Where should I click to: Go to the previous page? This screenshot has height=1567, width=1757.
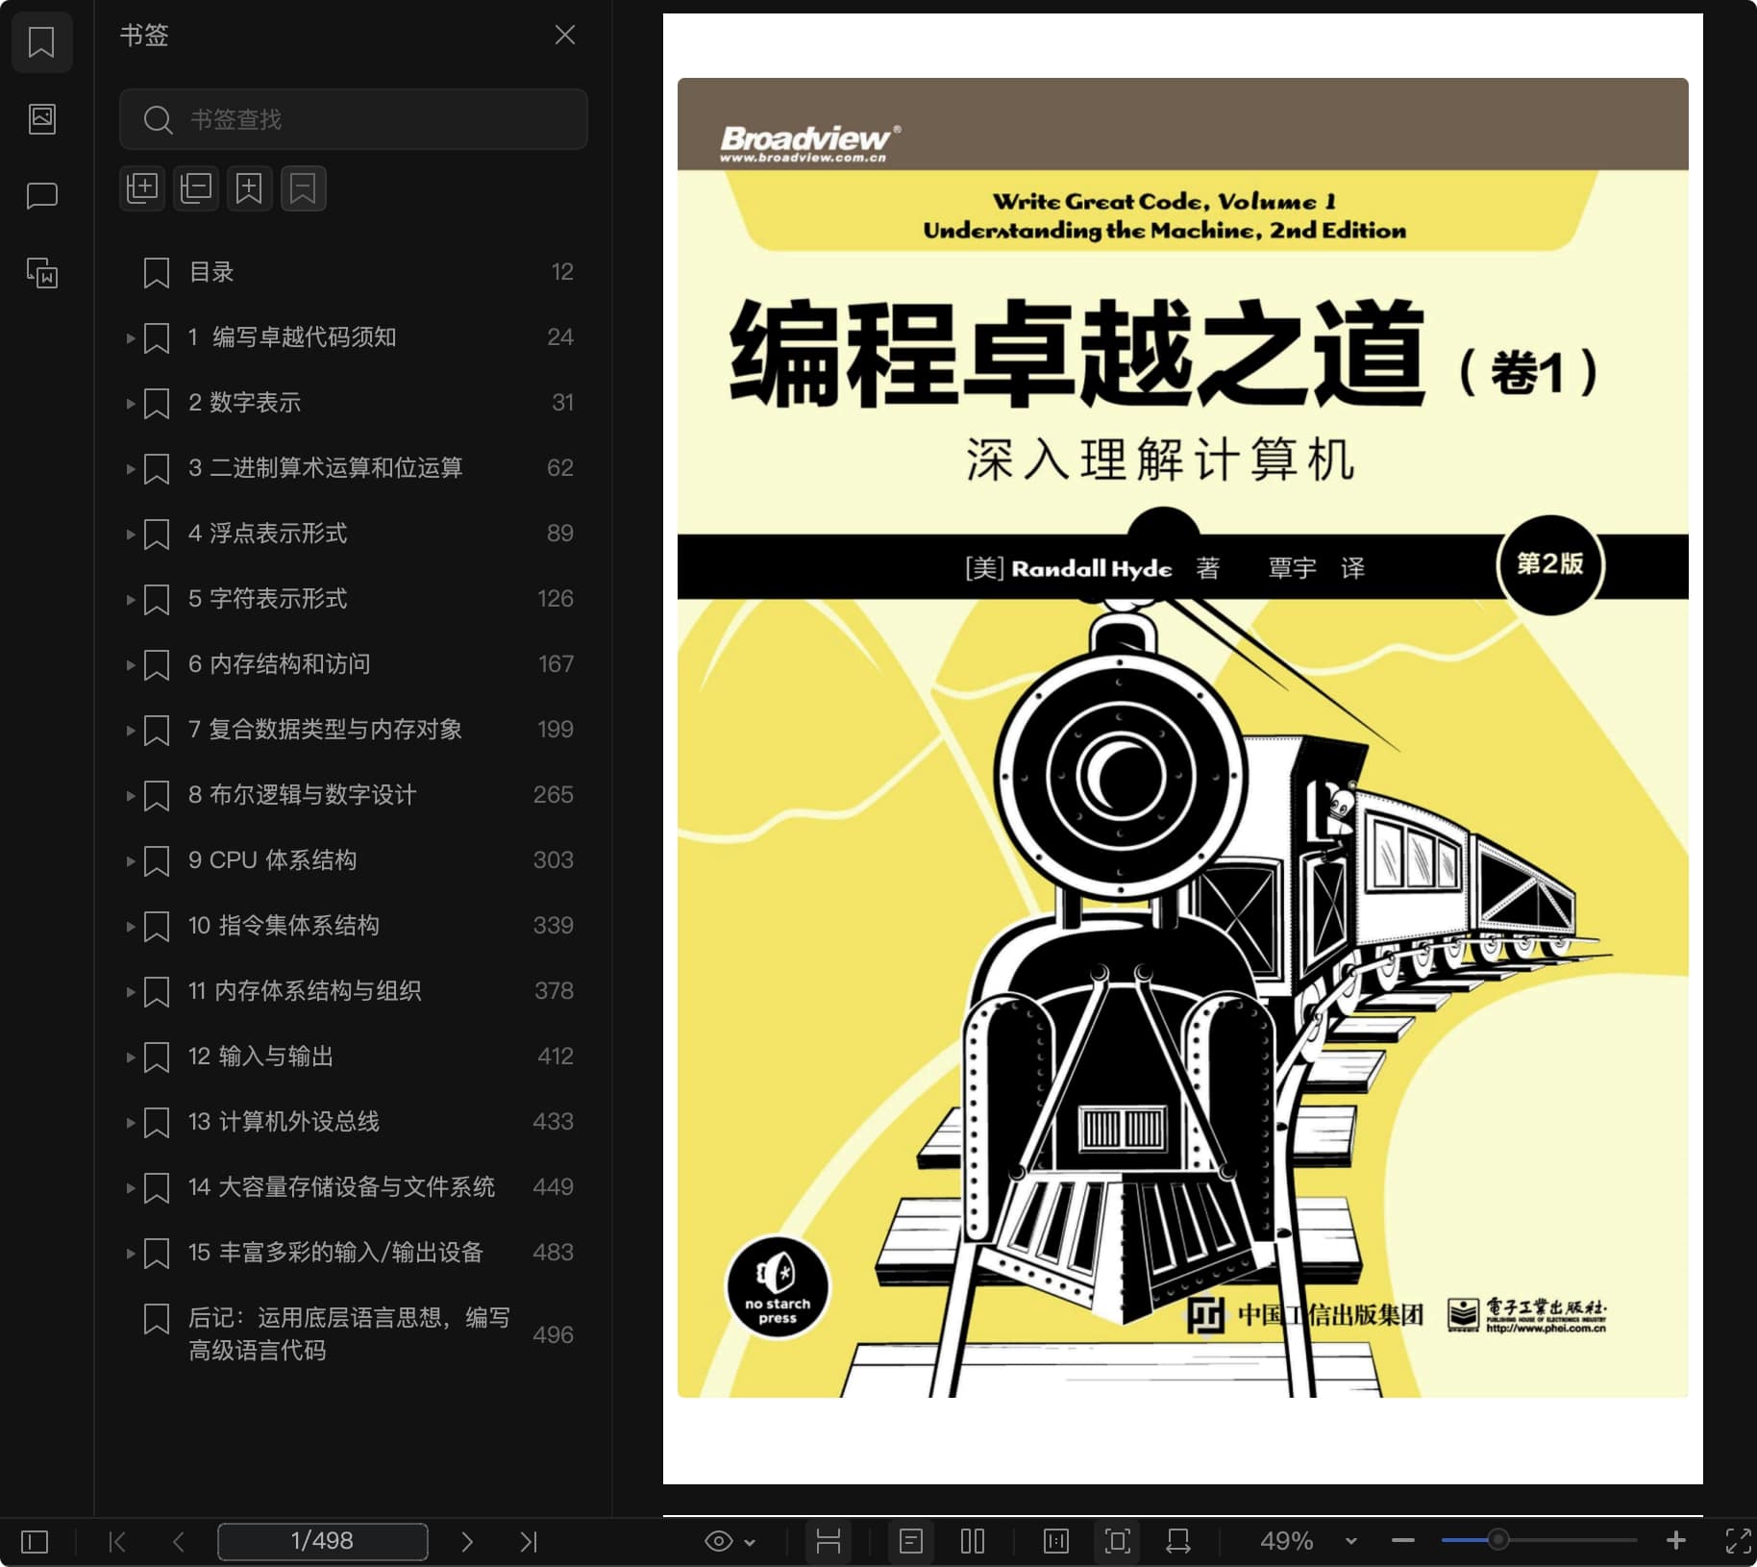(179, 1542)
